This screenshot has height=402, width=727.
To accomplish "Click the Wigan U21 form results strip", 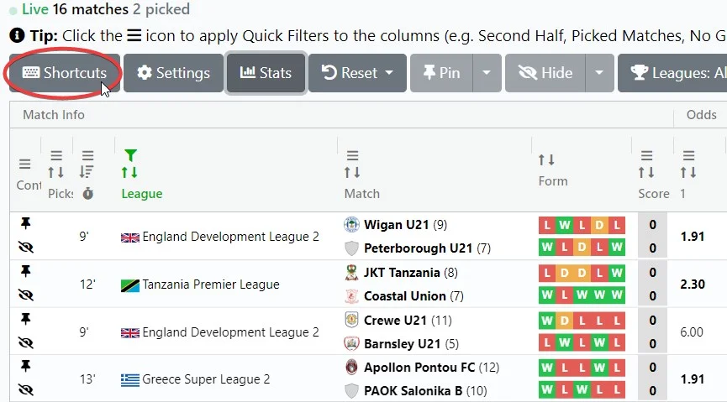I will pos(582,225).
